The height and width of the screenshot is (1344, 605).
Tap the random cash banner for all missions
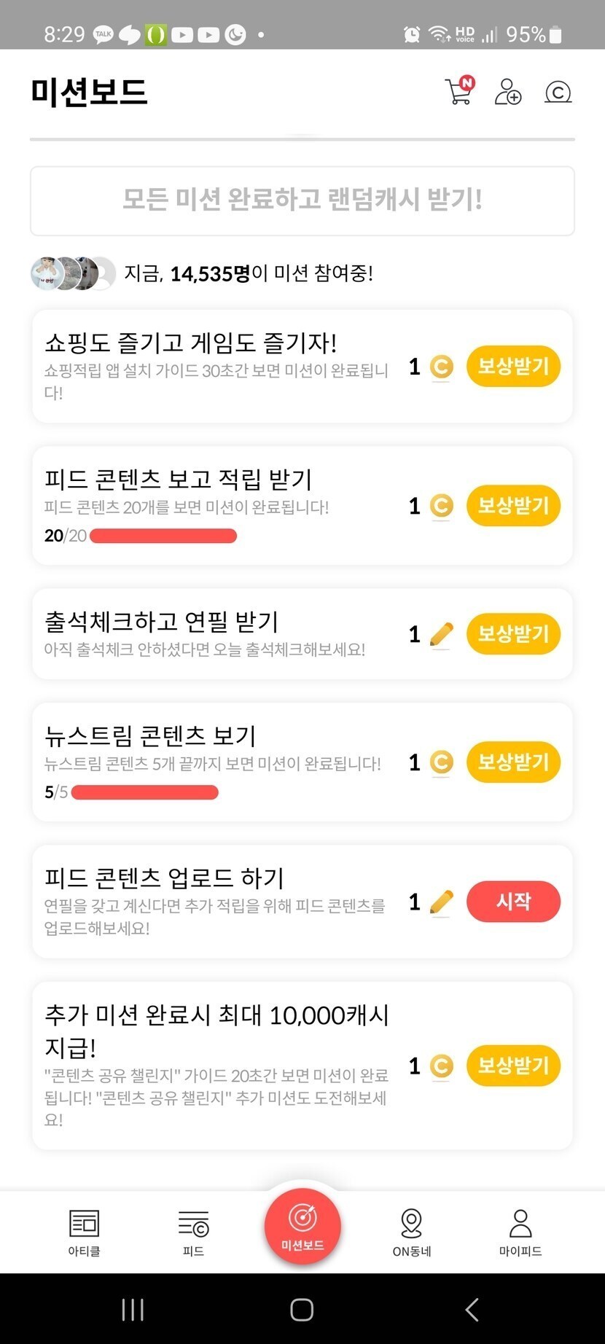coord(302,200)
